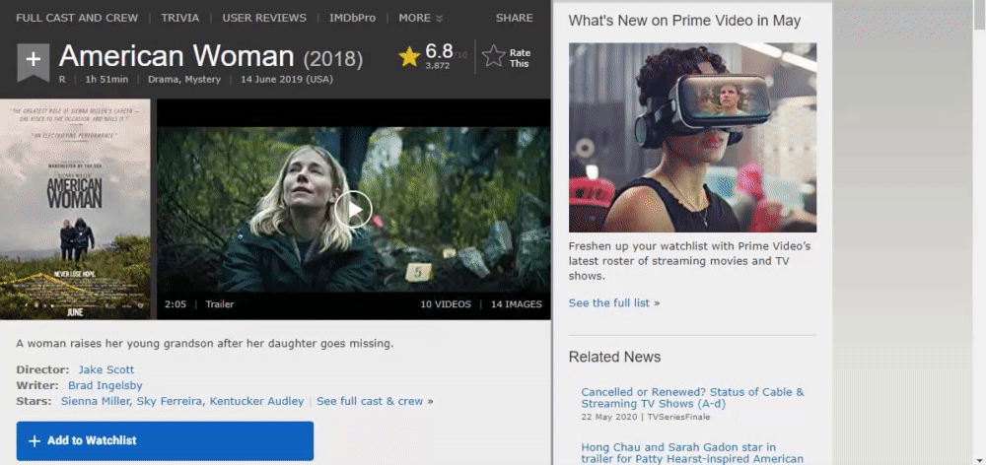
Task: Open the 10 VIDEOS gallery
Action: pyautogui.click(x=446, y=304)
